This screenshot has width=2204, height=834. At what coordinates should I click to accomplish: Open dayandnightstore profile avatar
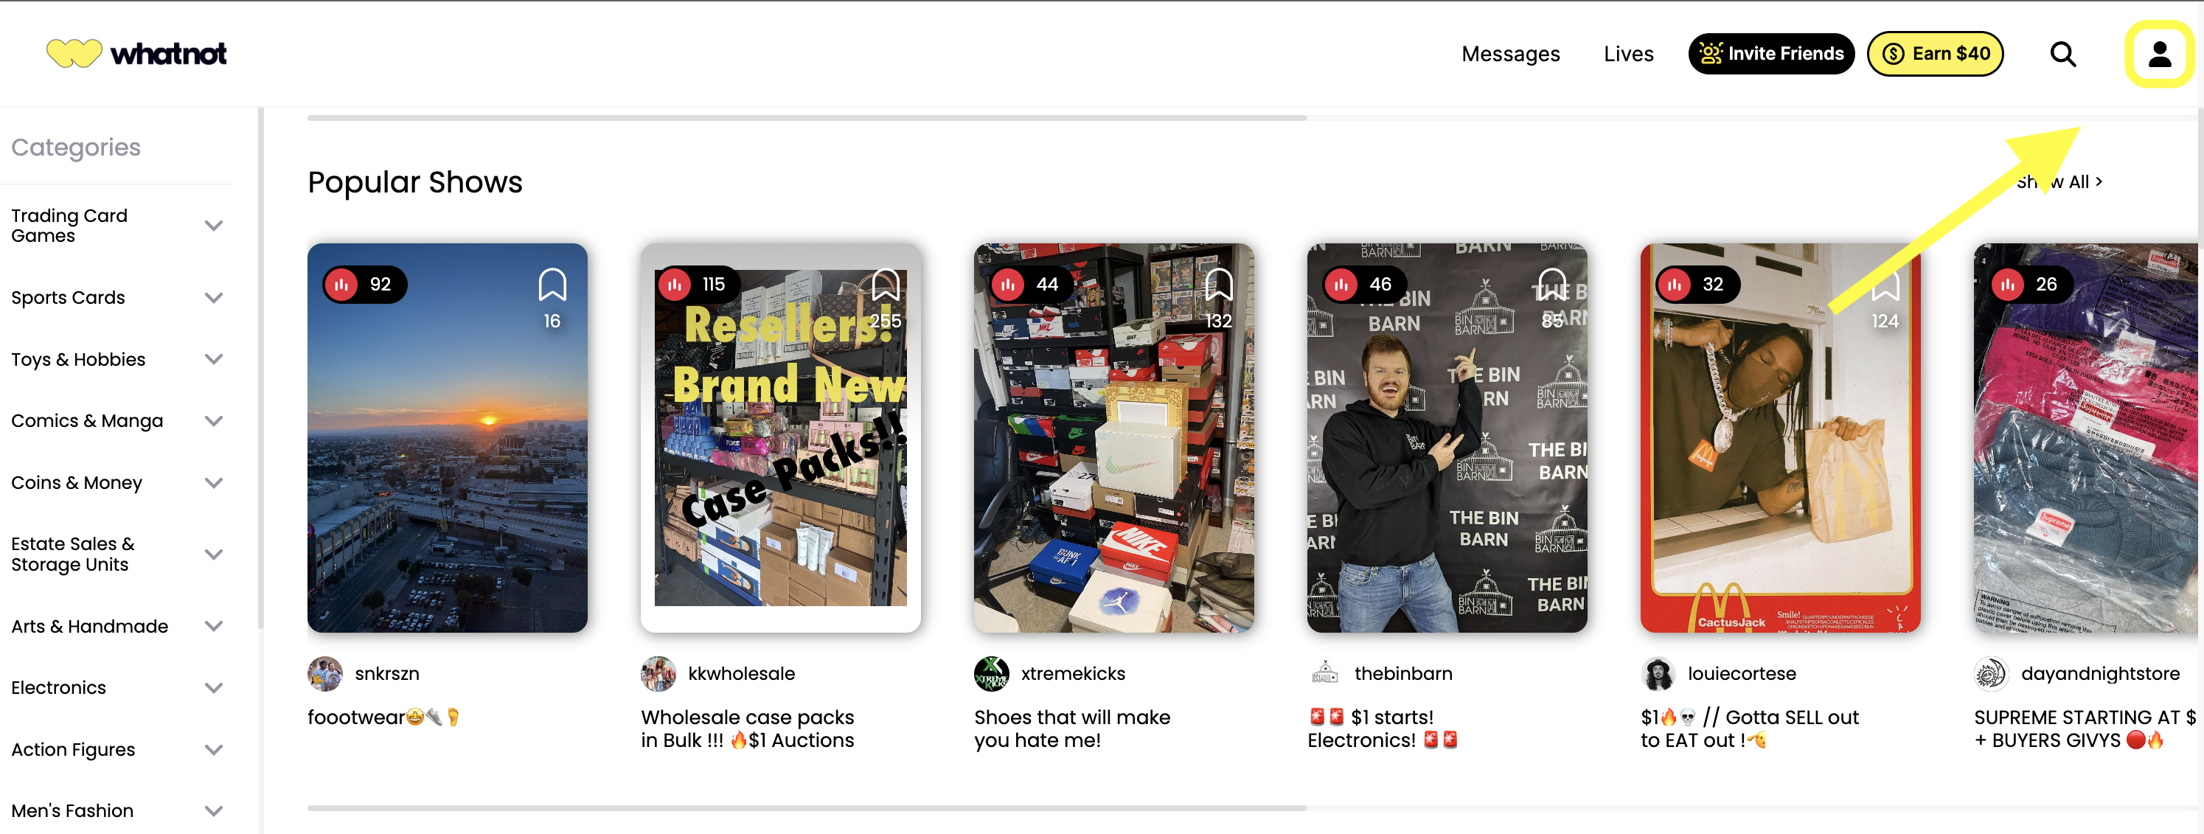pos(1991,674)
